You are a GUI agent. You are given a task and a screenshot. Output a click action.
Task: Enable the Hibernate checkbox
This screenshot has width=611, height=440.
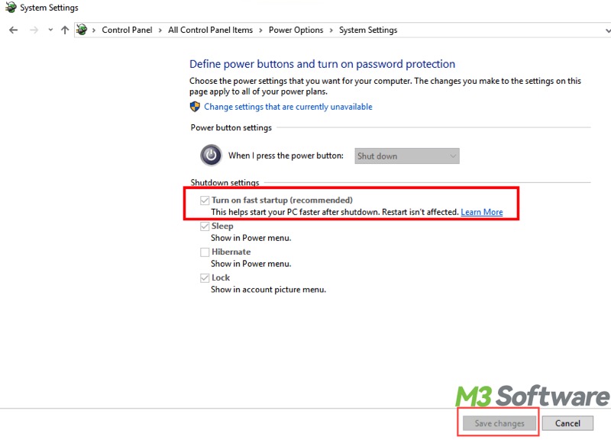pyautogui.click(x=204, y=252)
